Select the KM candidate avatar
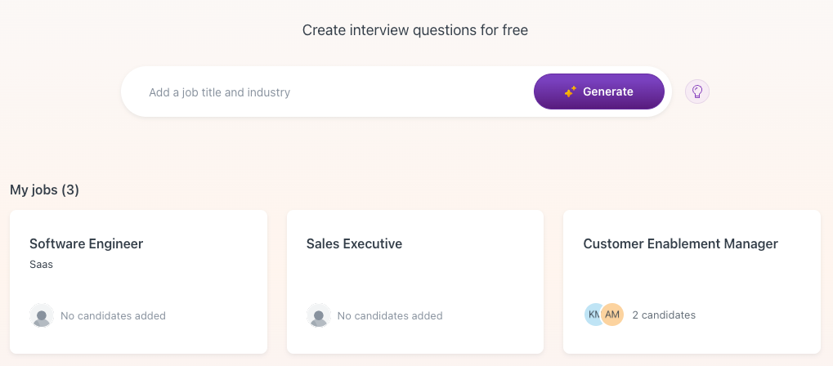Viewport: 833px width, 366px height. click(x=593, y=315)
